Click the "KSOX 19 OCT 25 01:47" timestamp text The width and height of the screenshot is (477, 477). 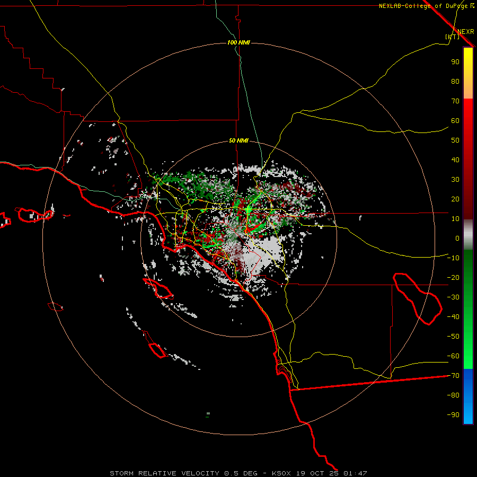click(320, 473)
